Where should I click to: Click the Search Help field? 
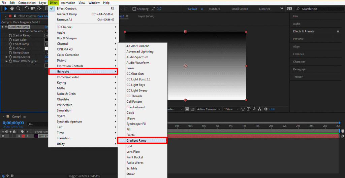(x=319, y=9)
